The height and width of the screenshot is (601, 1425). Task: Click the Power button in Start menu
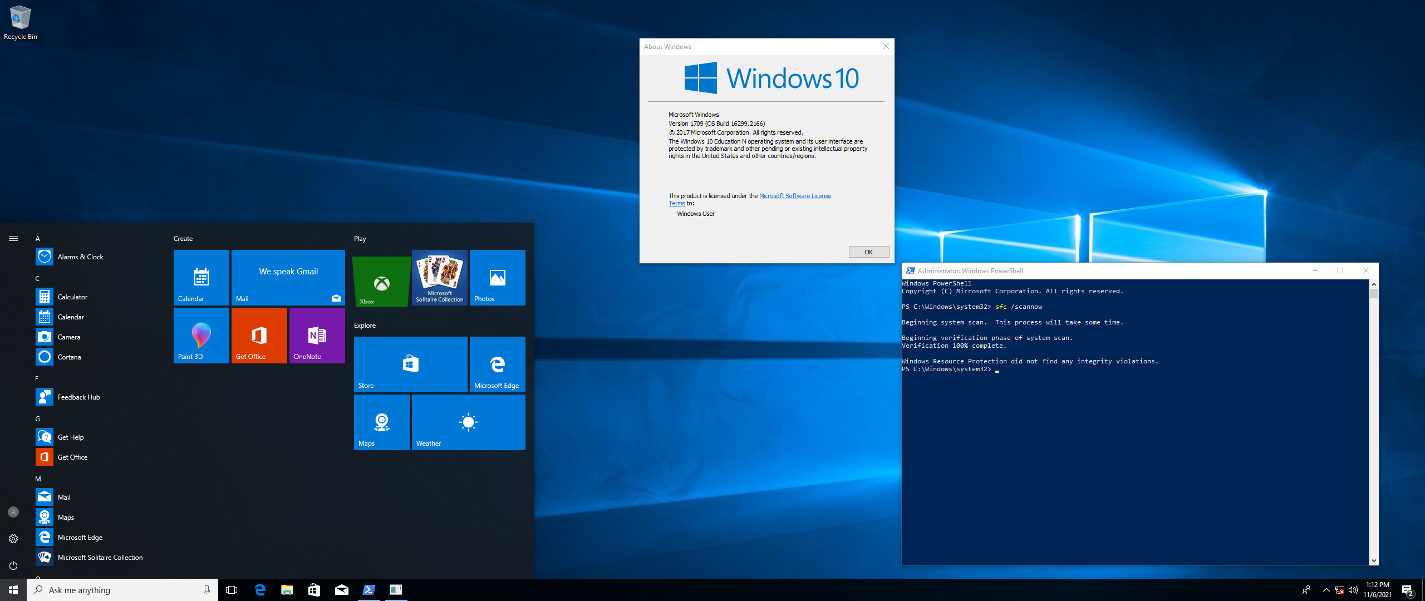tap(13, 565)
